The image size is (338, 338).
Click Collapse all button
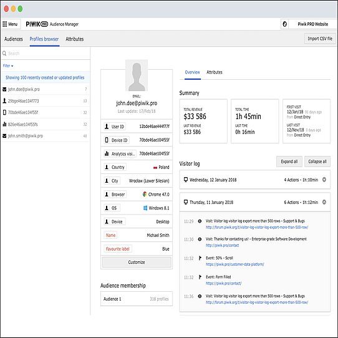point(317,162)
